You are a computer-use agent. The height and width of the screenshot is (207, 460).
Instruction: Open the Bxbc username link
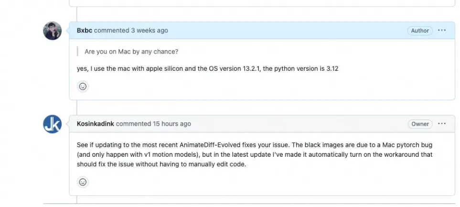(x=85, y=31)
